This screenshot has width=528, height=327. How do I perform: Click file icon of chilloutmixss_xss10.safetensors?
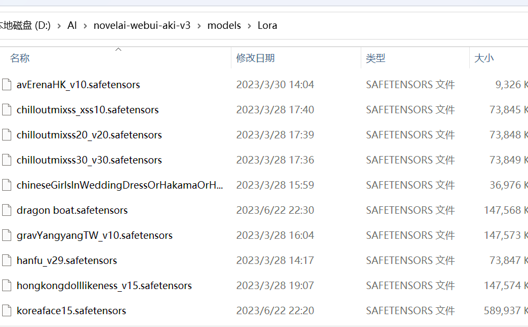point(6,110)
